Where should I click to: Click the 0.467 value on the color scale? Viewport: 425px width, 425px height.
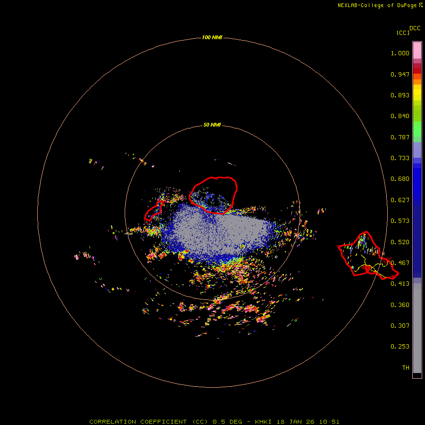point(400,263)
